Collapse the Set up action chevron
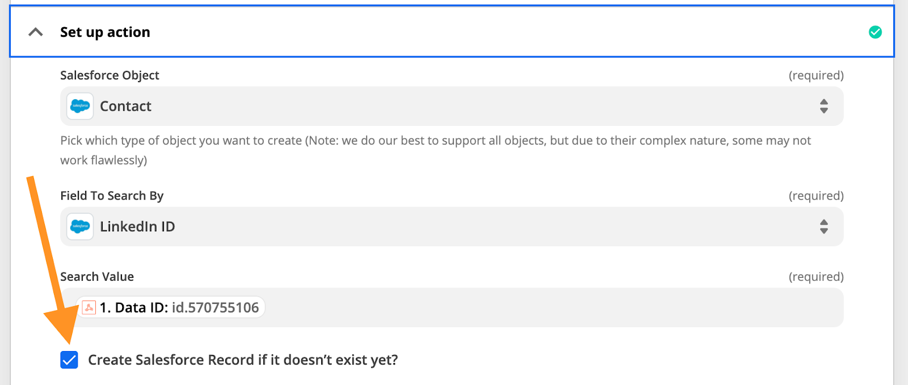908x385 pixels. pos(36,32)
